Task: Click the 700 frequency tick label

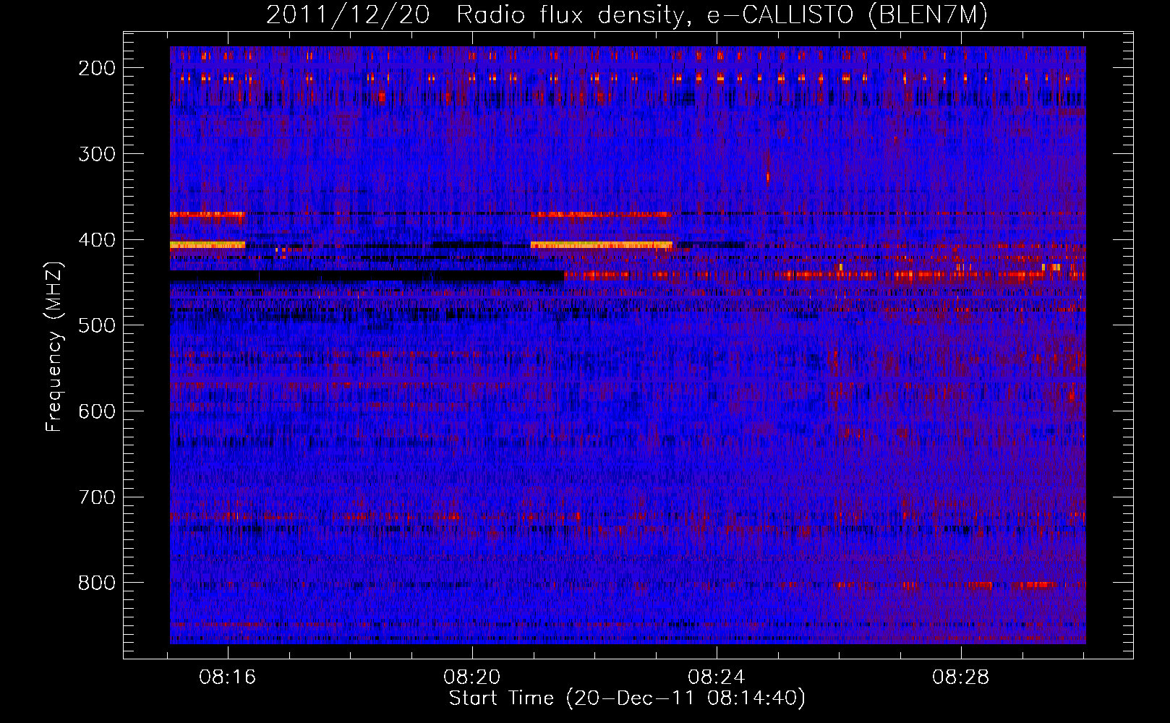Action: pyautogui.click(x=97, y=497)
